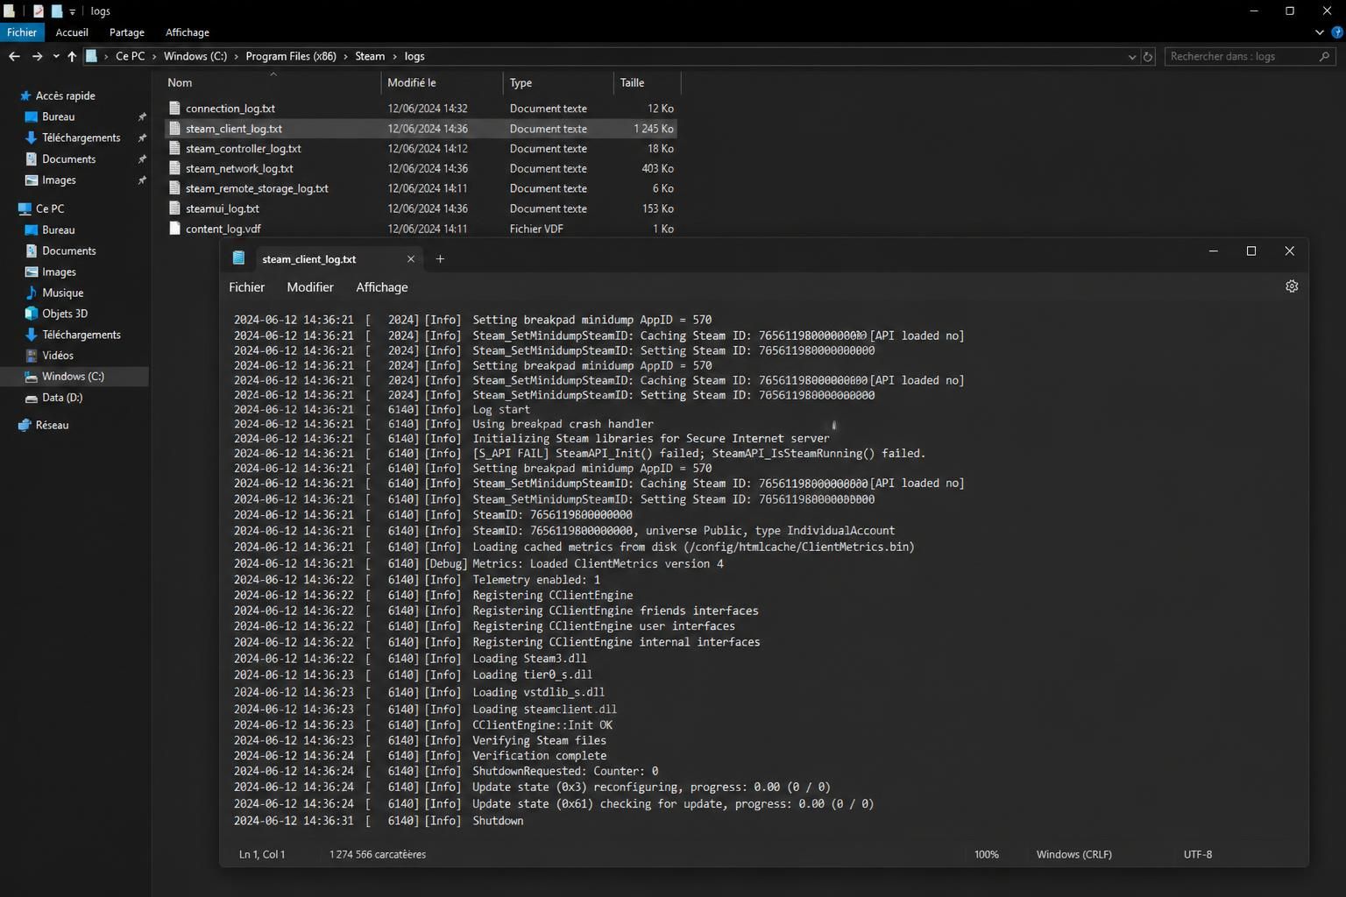1346x897 pixels.
Task: Select Ce PC in navigation pane
Action: (49, 208)
